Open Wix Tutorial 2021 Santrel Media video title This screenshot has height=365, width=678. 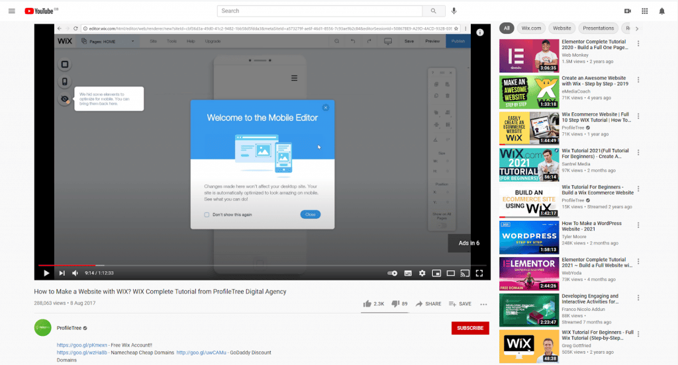(x=595, y=153)
